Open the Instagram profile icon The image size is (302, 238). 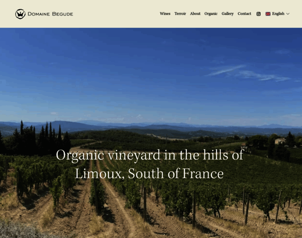coord(258,14)
